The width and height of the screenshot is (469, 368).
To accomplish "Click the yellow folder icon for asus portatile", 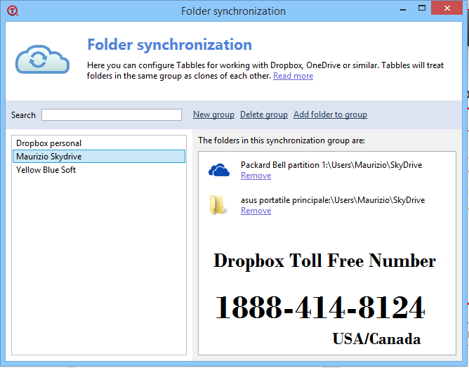I will pos(218,205).
